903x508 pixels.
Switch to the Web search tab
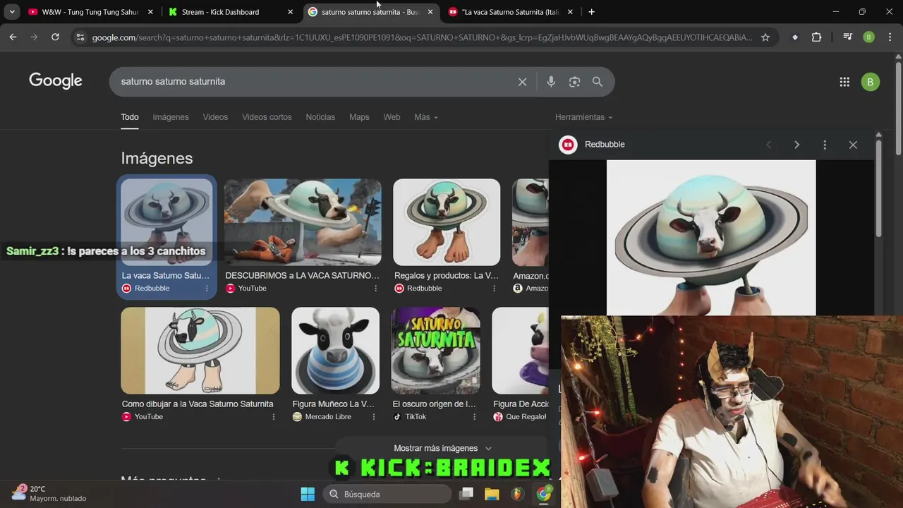pyautogui.click(x=392, y=117)
